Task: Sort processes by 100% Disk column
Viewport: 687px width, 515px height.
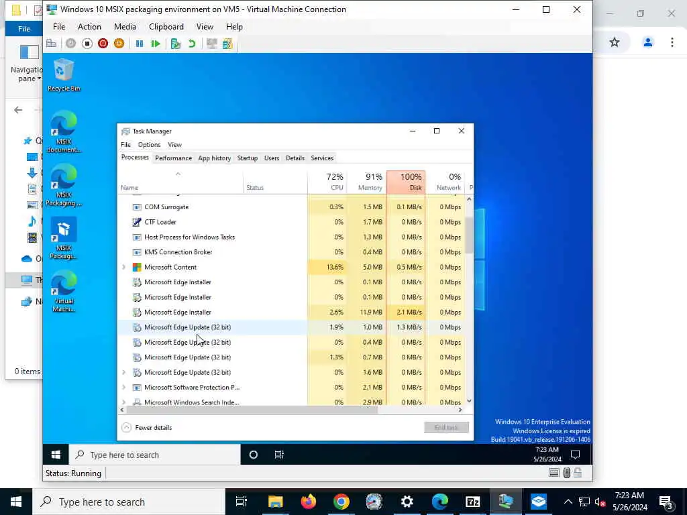Action: tap(406, 182)
